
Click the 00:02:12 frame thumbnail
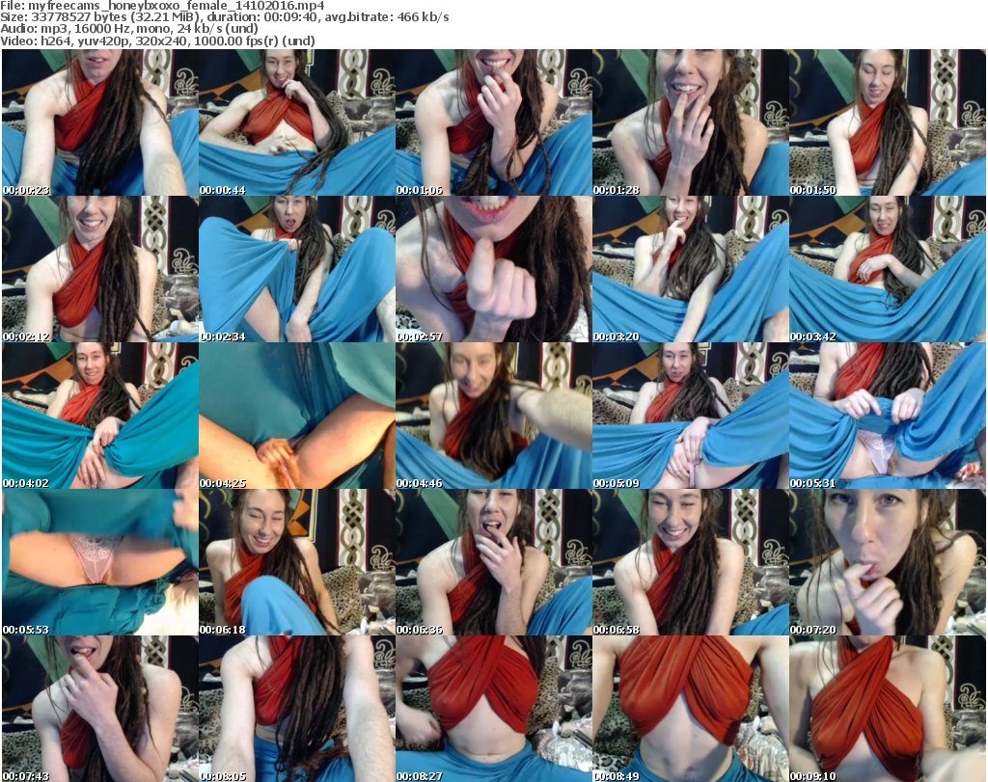[99, 269]
